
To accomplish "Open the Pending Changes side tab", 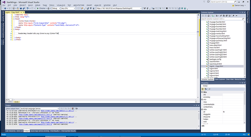I will point(248,17).
